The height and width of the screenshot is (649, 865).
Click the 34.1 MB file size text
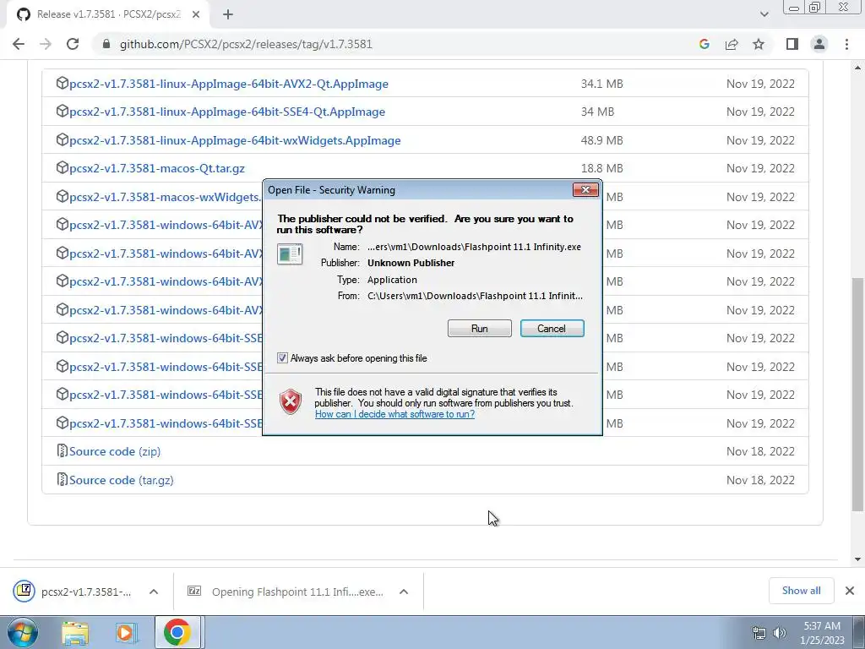pos(601,84)
